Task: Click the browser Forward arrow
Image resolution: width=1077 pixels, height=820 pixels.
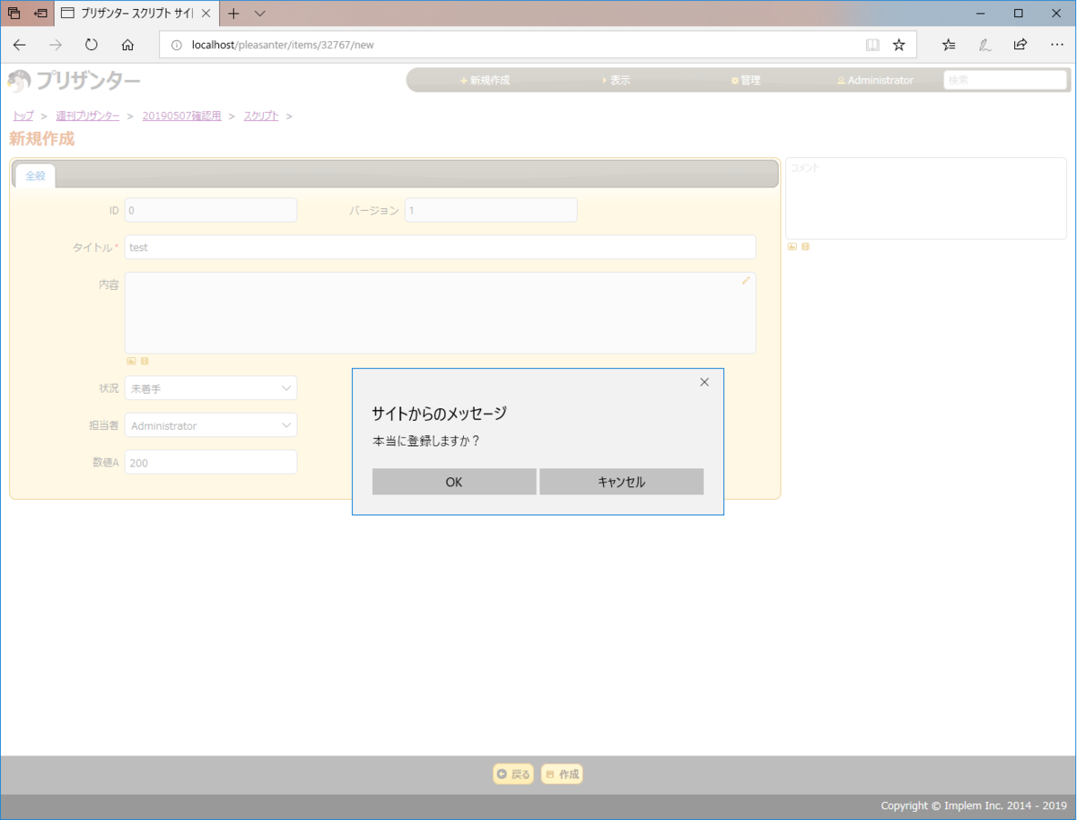Action: 56,45
